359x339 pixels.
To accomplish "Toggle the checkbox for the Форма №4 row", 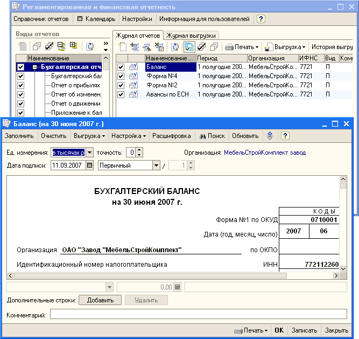I will [121, 77].
